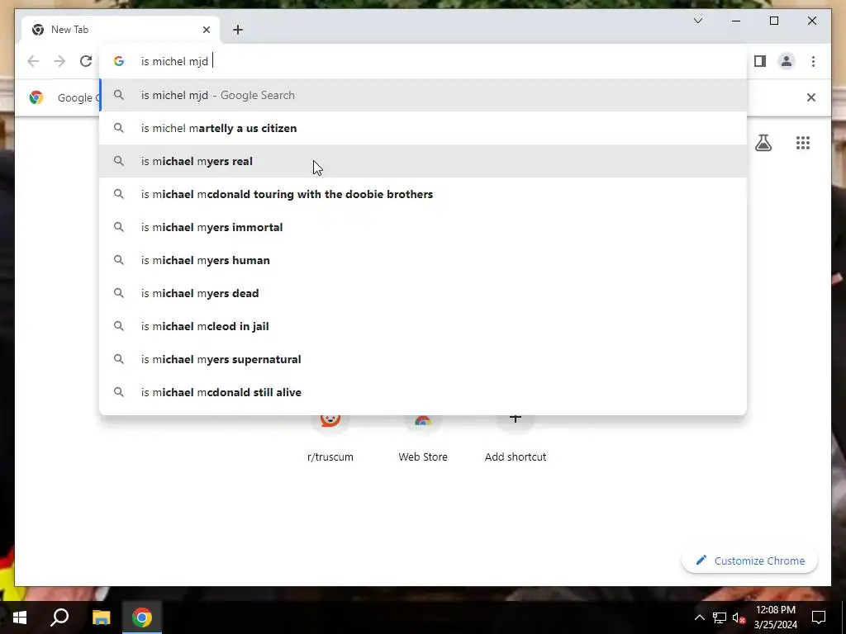Open the Windows Start menu
Viewport: 846px width, 634px height.
point(20,617)
